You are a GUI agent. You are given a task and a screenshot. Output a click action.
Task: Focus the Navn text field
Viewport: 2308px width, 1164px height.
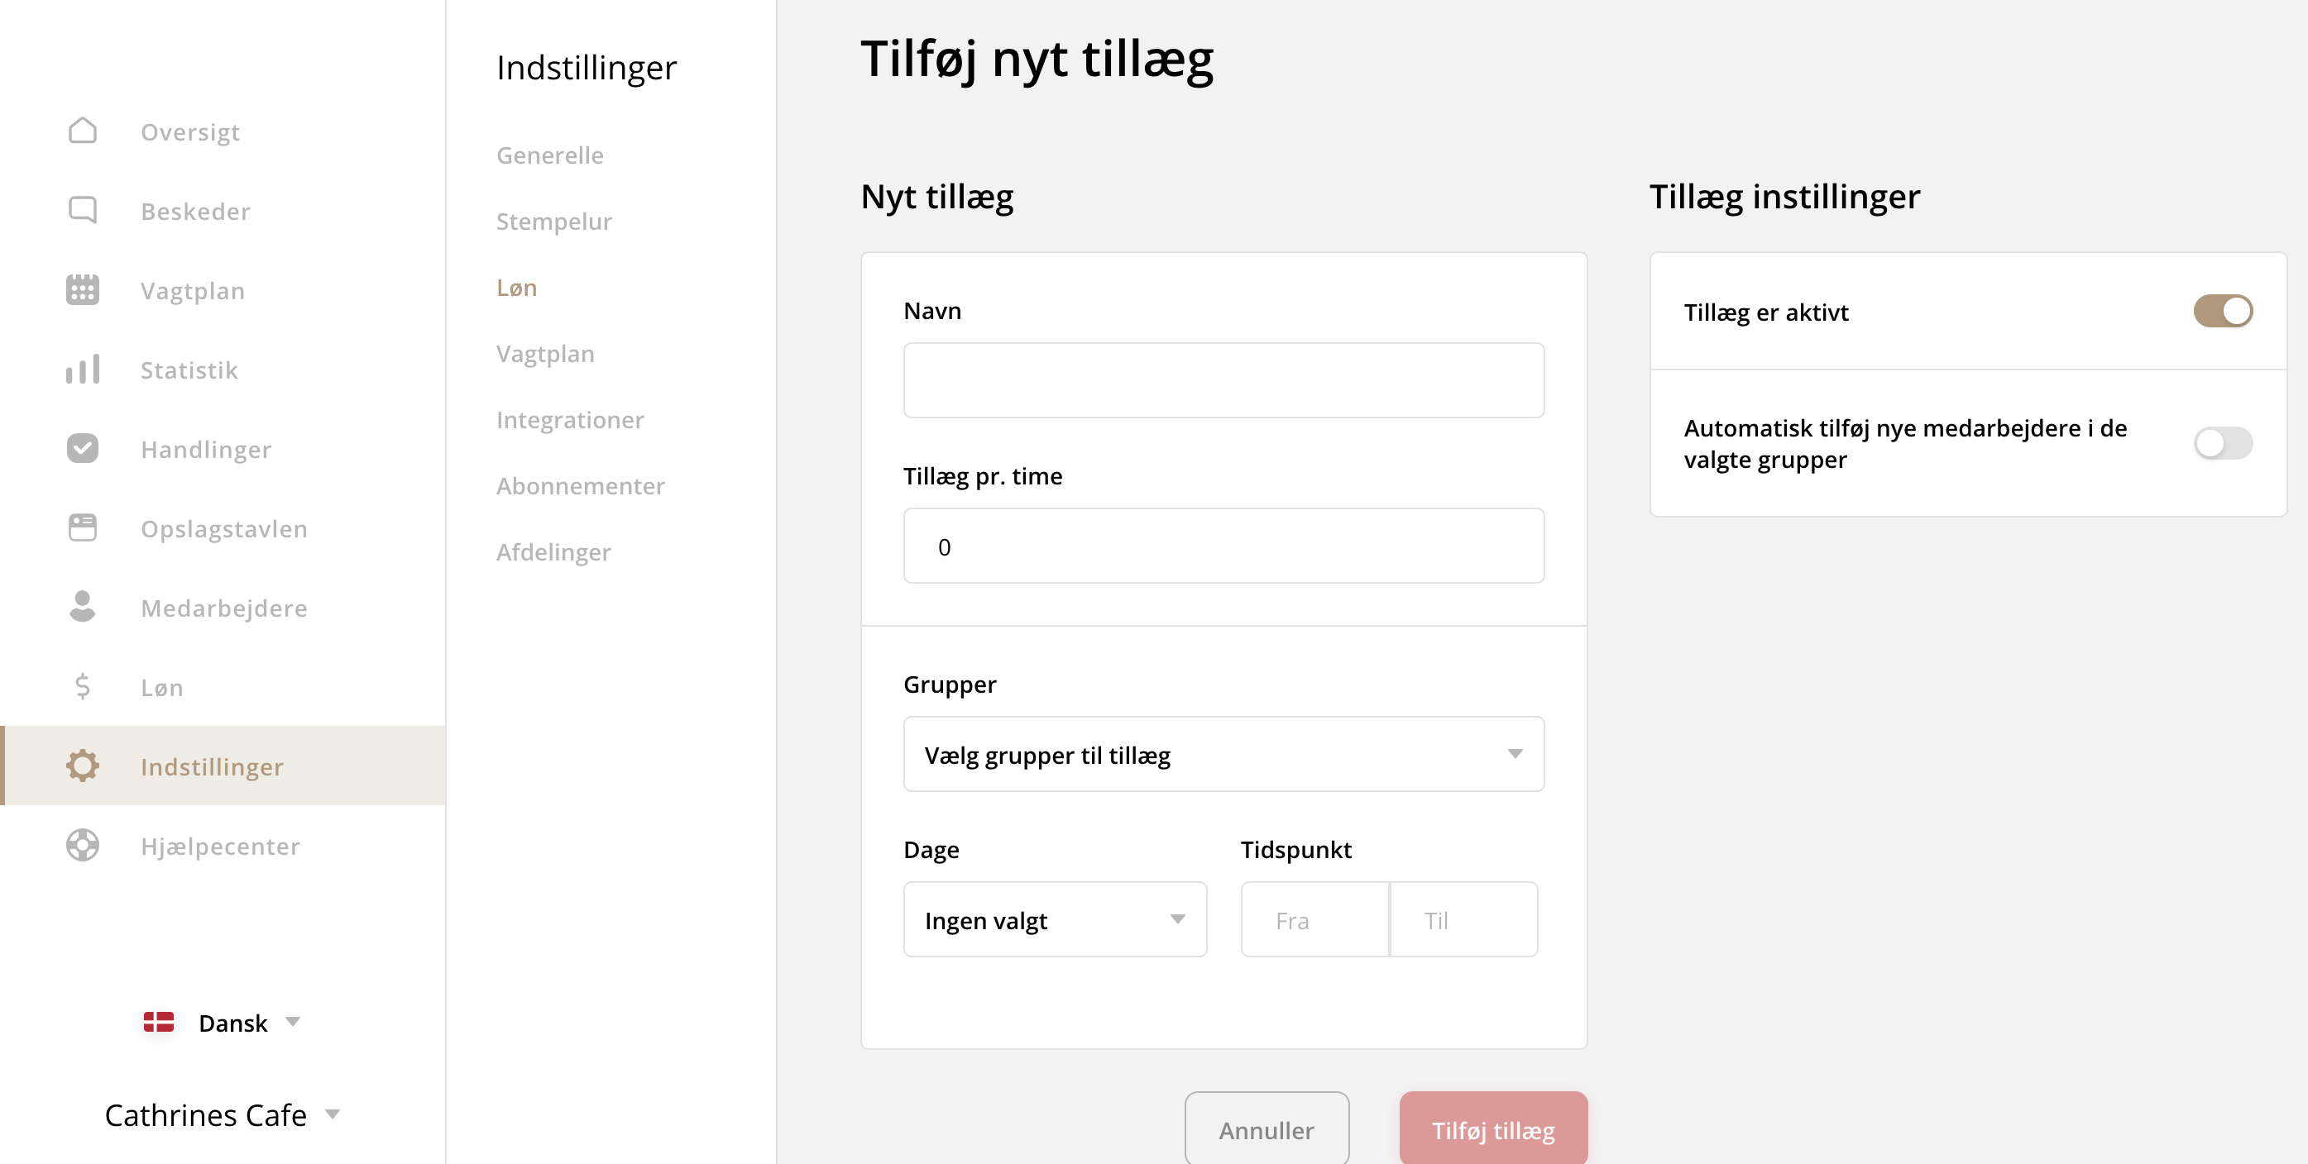(1223, 380)
